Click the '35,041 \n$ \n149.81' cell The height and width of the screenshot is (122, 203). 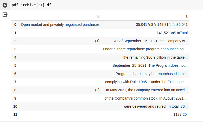[162, 25]
